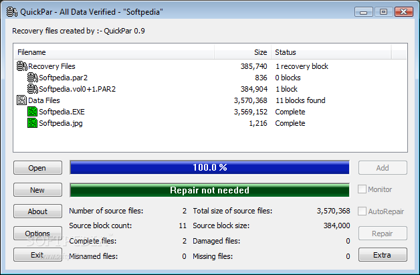The width and height of the screenshot is (420, 275).
Task: Click the status '0 blocks'
Action: (288, 78)
